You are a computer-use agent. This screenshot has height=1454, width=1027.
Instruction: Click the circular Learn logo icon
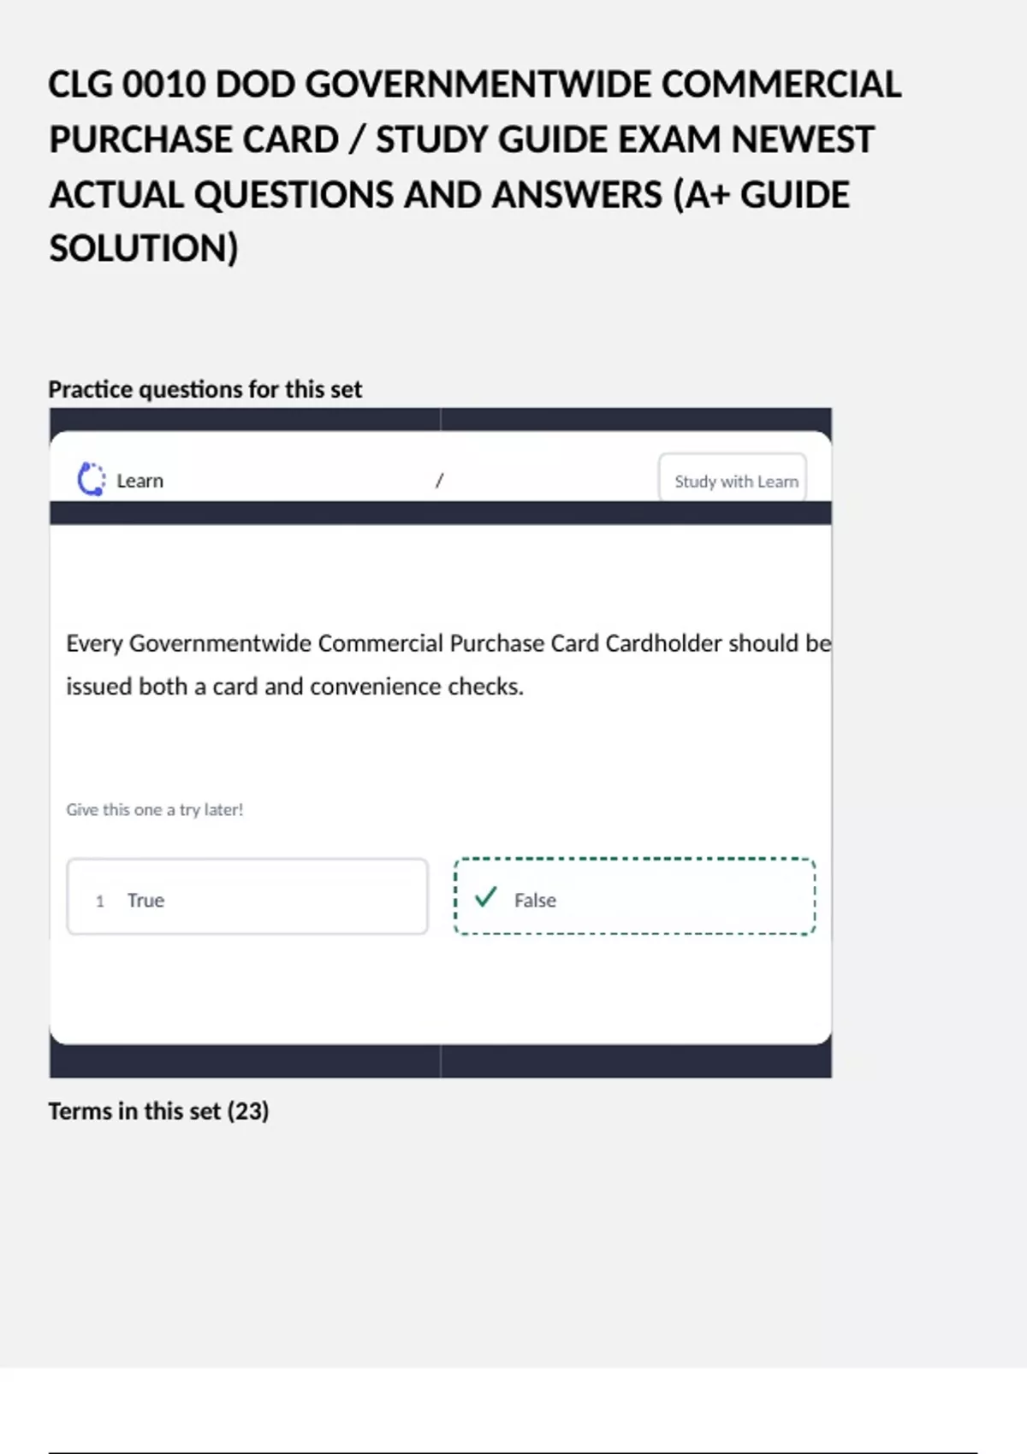pos(92,480)
